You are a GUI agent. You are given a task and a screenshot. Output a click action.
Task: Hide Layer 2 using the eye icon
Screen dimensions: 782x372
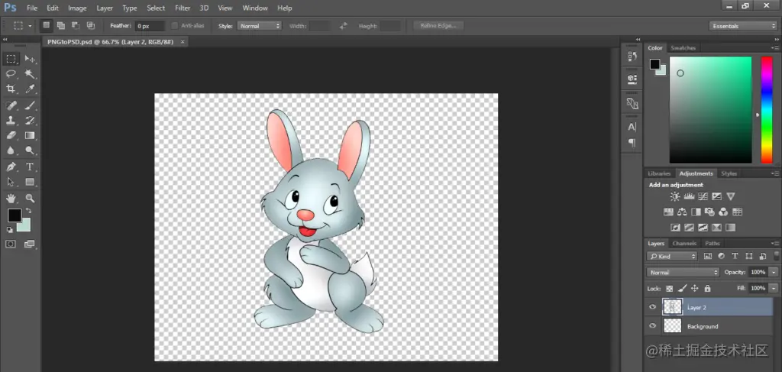coord(652,307)
